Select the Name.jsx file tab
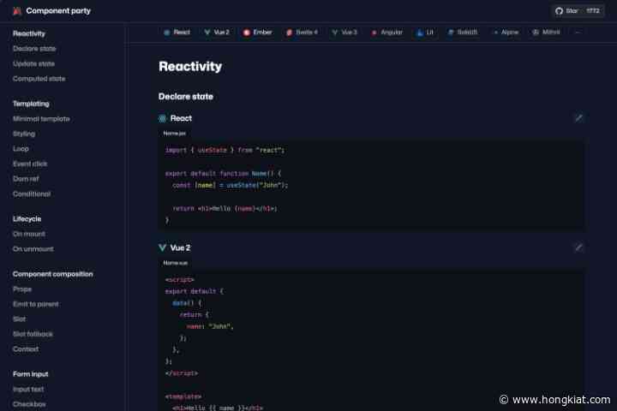The image size is (617, 411). (x=174, y=134)
